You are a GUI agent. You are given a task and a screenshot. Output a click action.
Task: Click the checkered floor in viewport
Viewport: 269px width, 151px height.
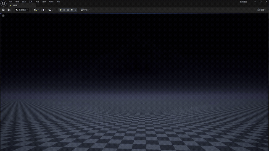[x=134, y=130]
